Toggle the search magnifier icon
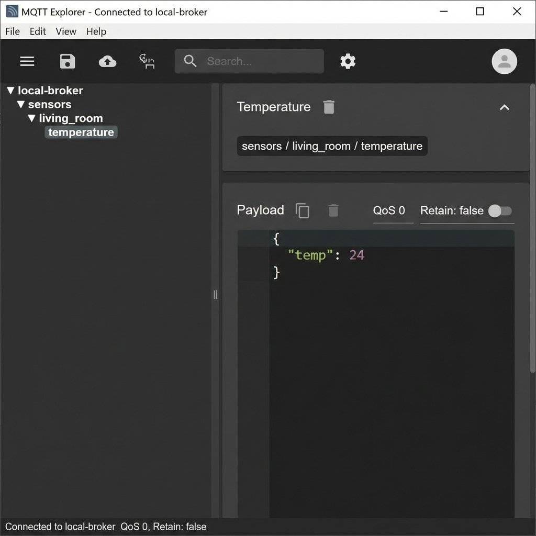 190,61
